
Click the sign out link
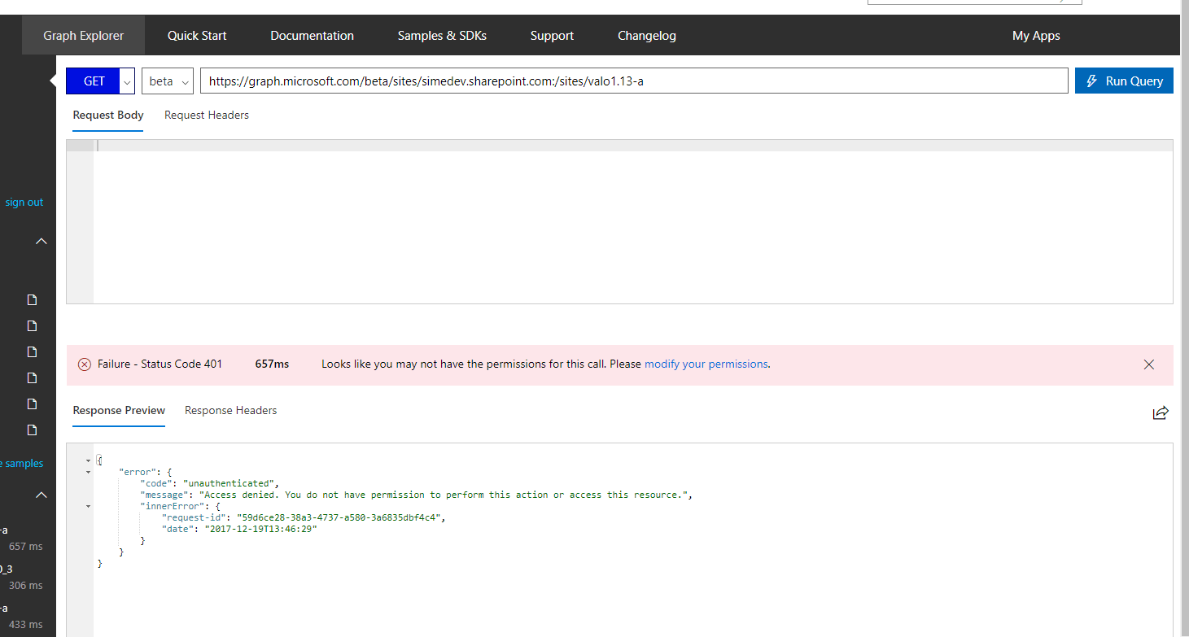24,203
